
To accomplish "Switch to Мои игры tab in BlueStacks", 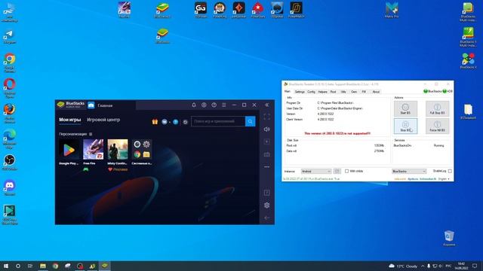I will (70, 120).
